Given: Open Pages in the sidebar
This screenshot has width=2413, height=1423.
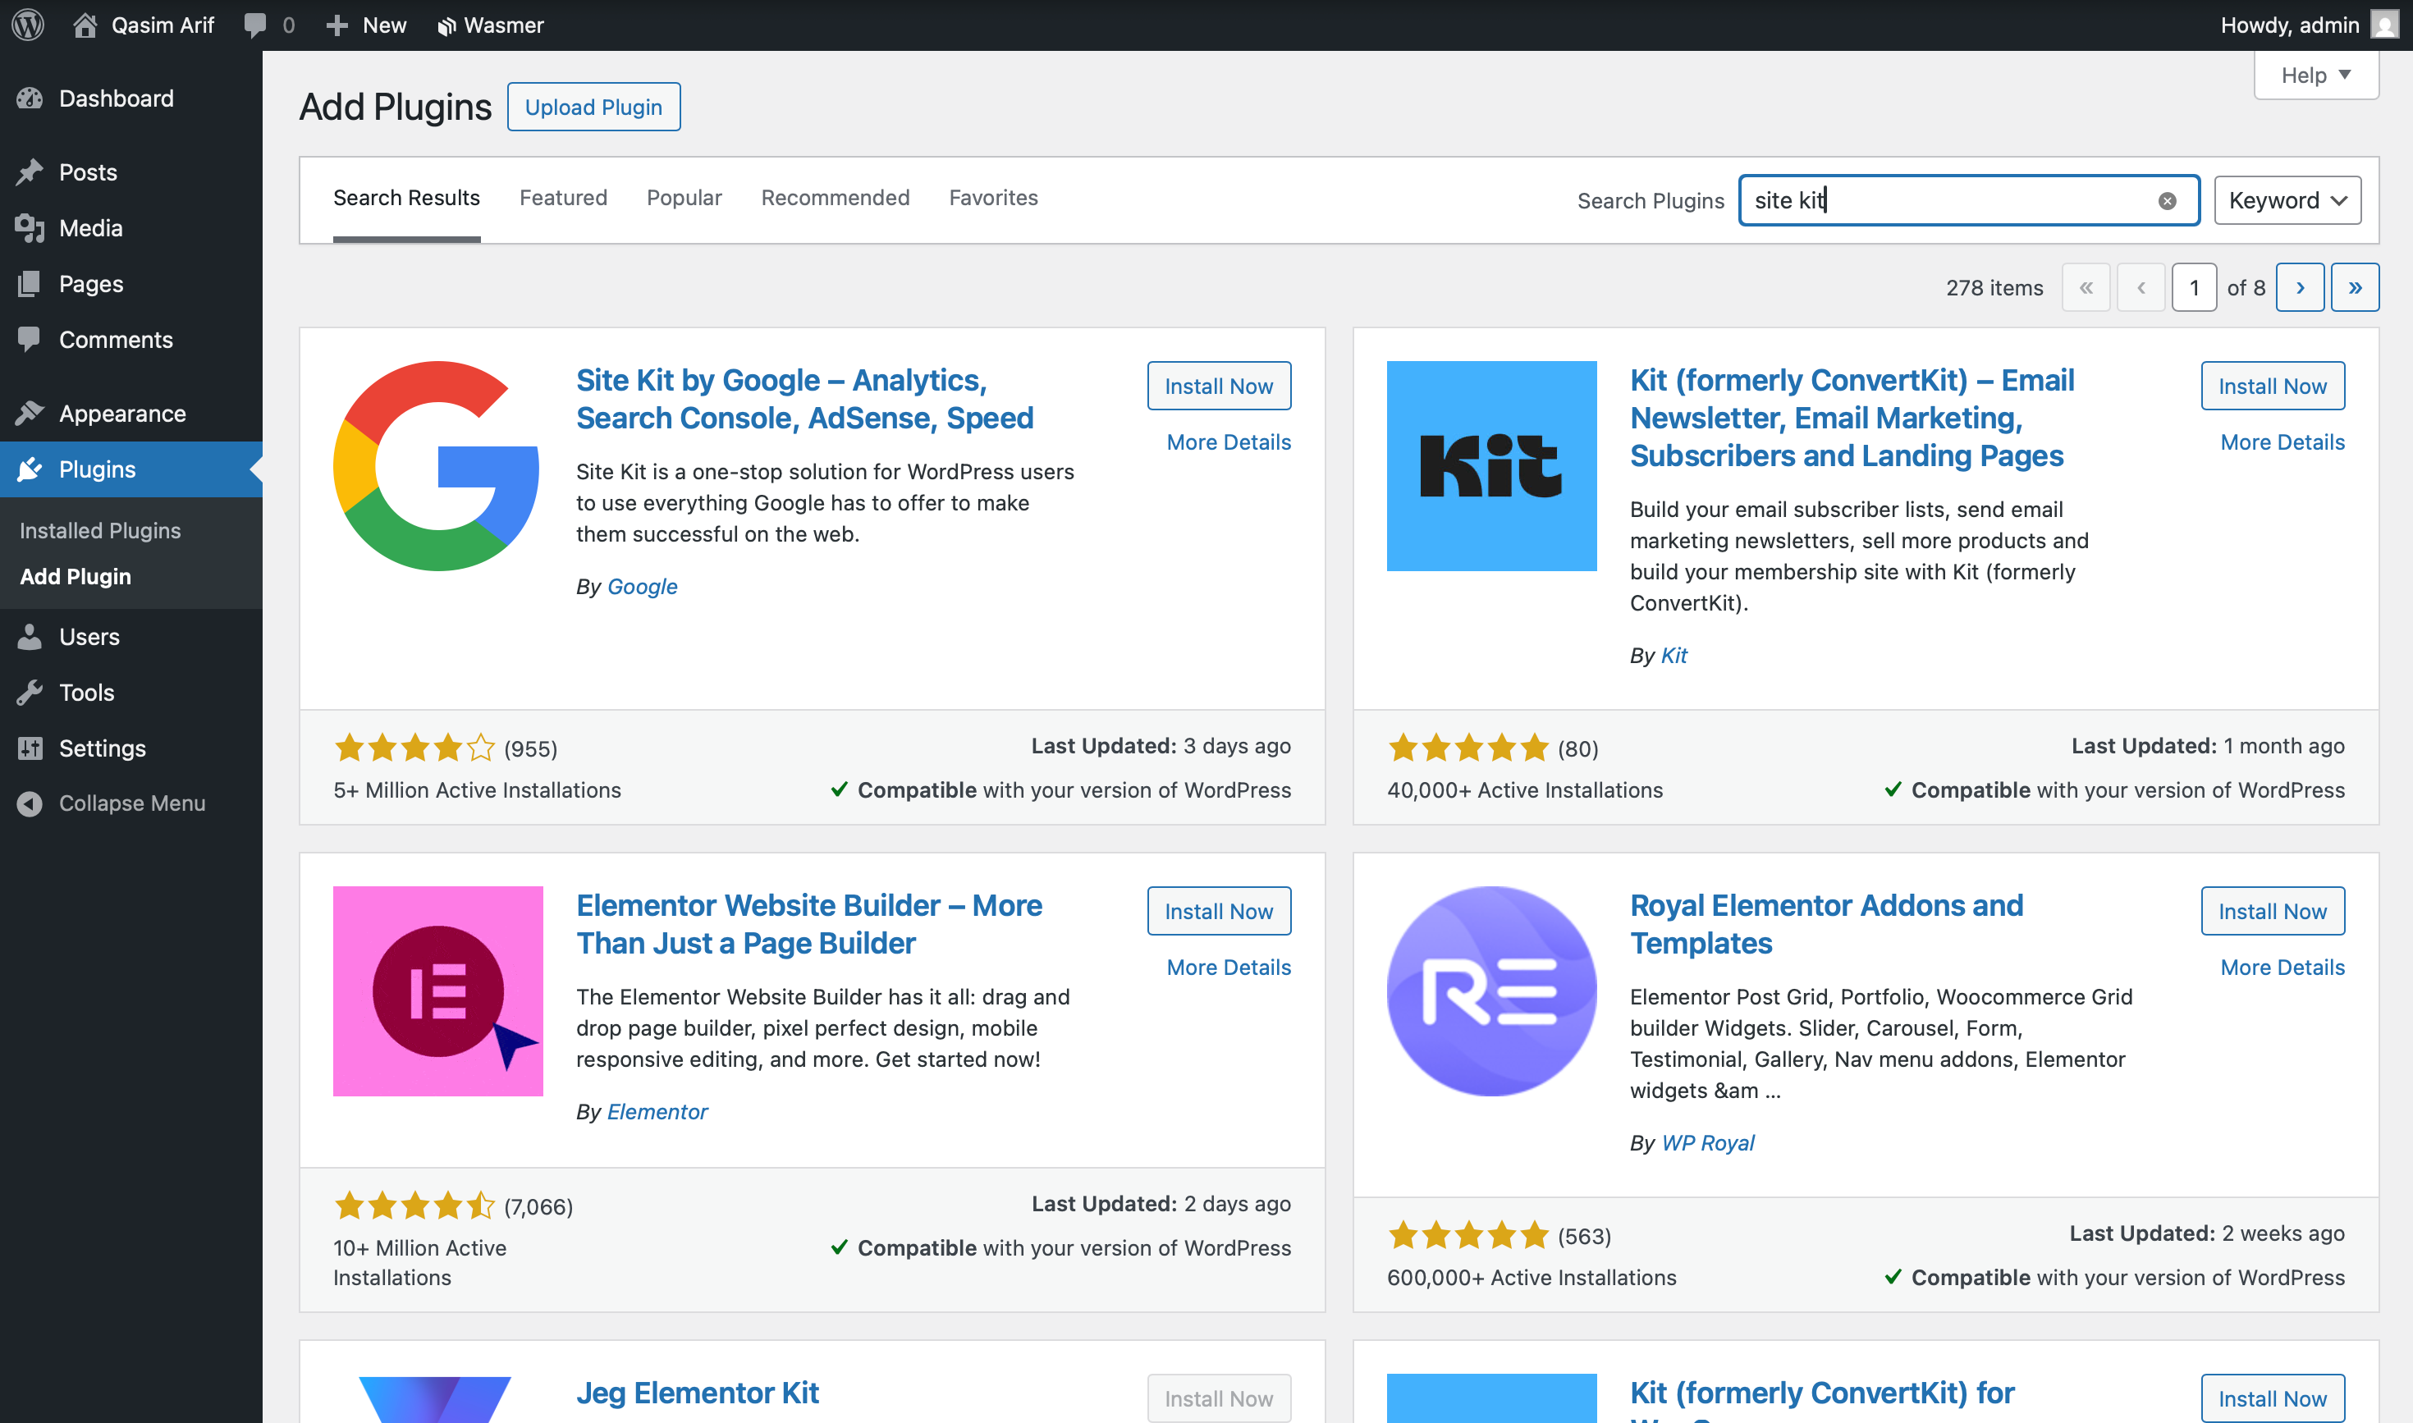Looking at the screenshot, I should point(131,283).
